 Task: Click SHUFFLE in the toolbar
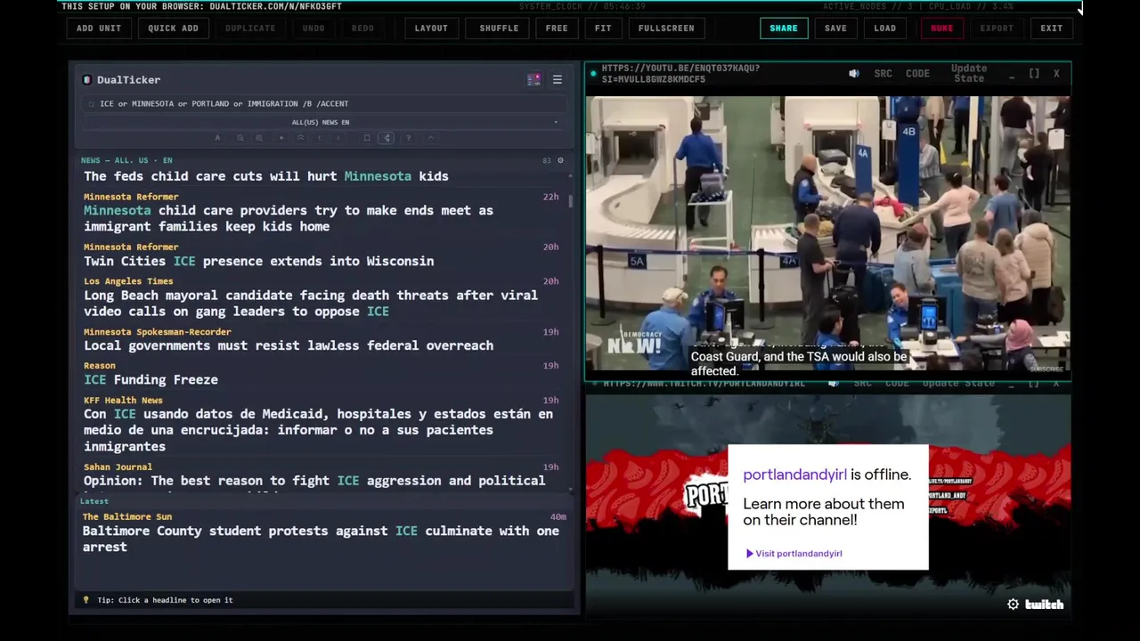click(x=499, y=28)
